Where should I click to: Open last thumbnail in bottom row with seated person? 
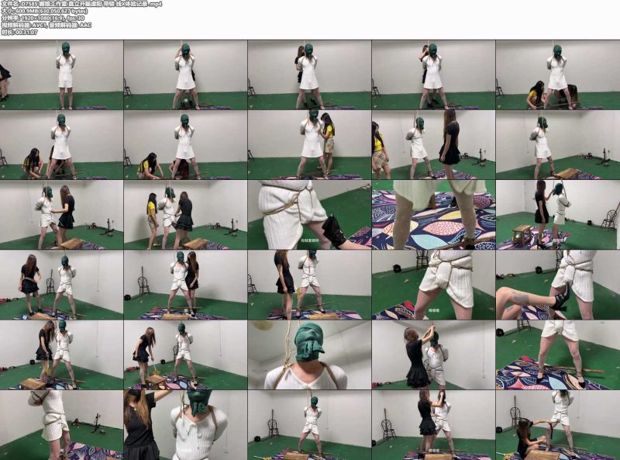coord(557,425)
